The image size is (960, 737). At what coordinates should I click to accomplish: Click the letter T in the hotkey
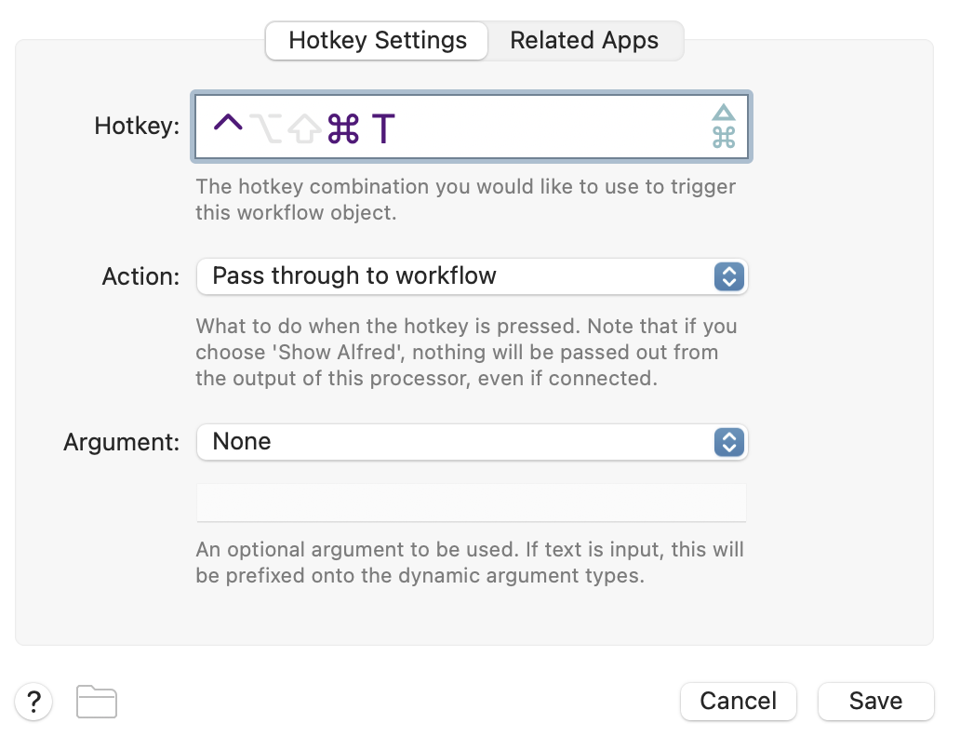click(384, 128)
